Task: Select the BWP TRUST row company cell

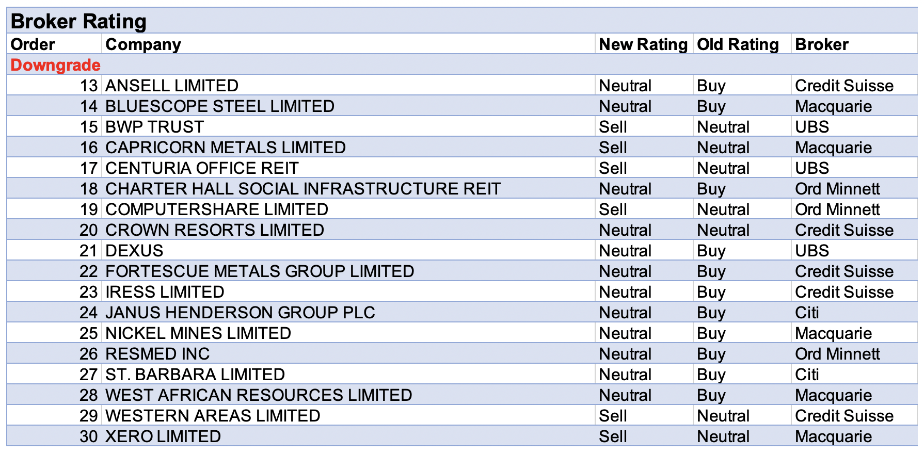Action: pyautogui.click(x=154, y=127)
